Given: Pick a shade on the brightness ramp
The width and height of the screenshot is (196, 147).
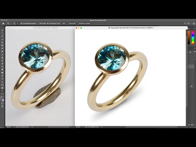Looking at the screenshot, I should 189,38.
